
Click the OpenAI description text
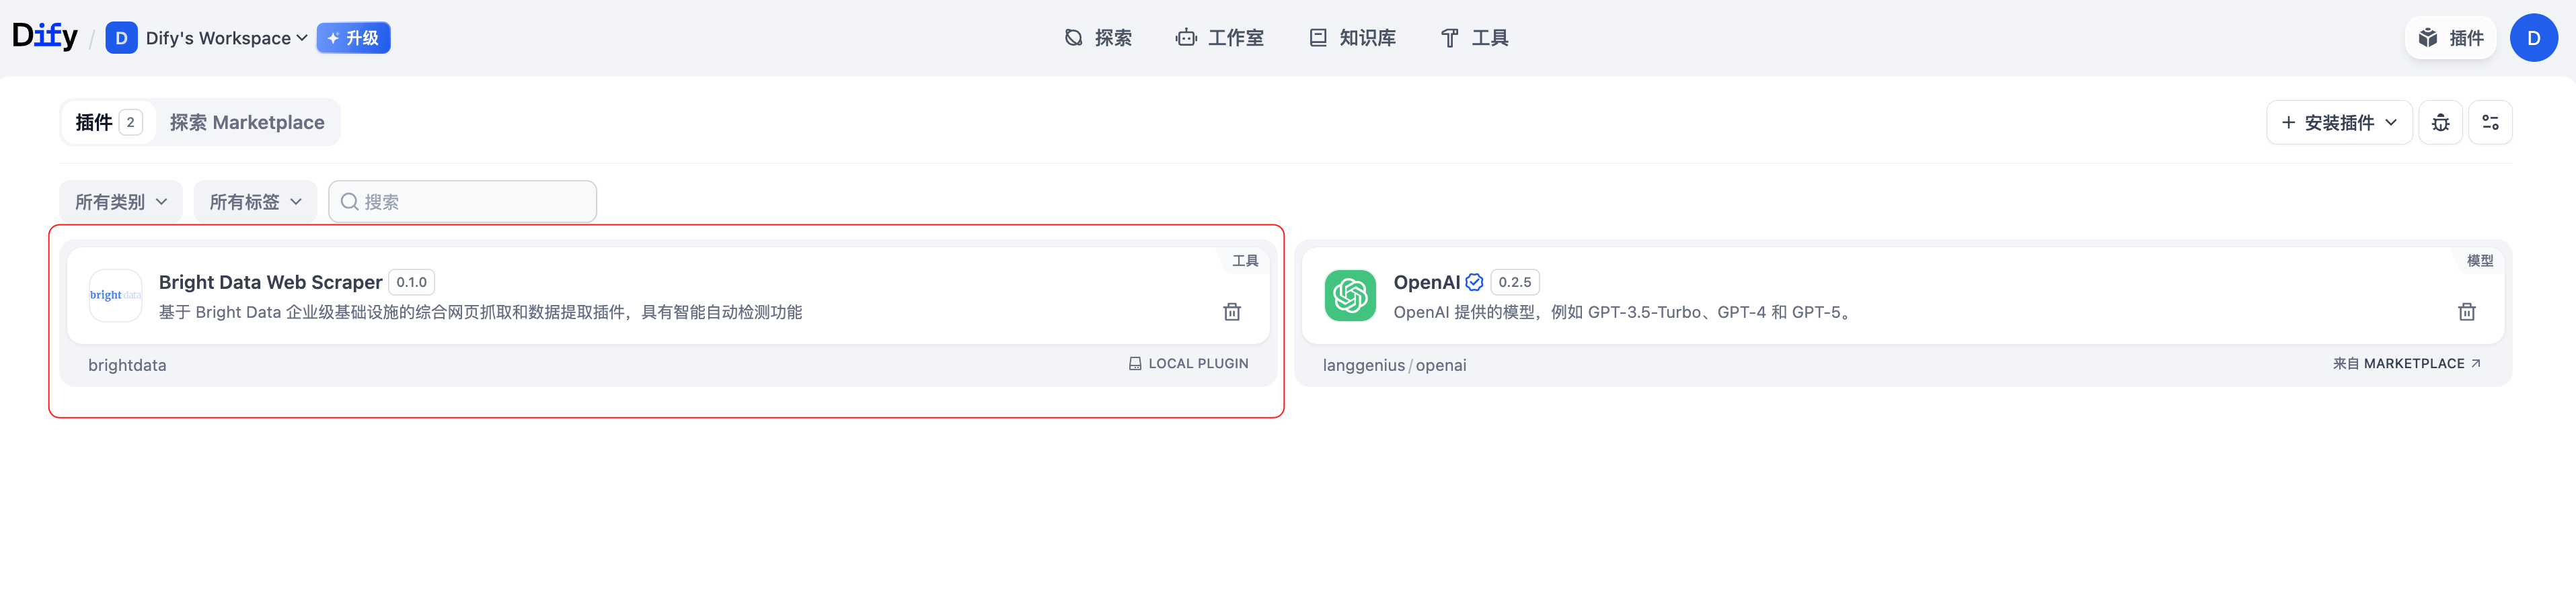[1624, 312]
